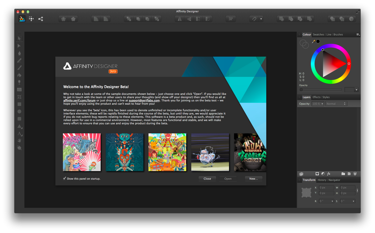Viewport: 375px width, 233px height.
Task: Open the affinity.serif.com/forum link
Action: pos(80,100)
